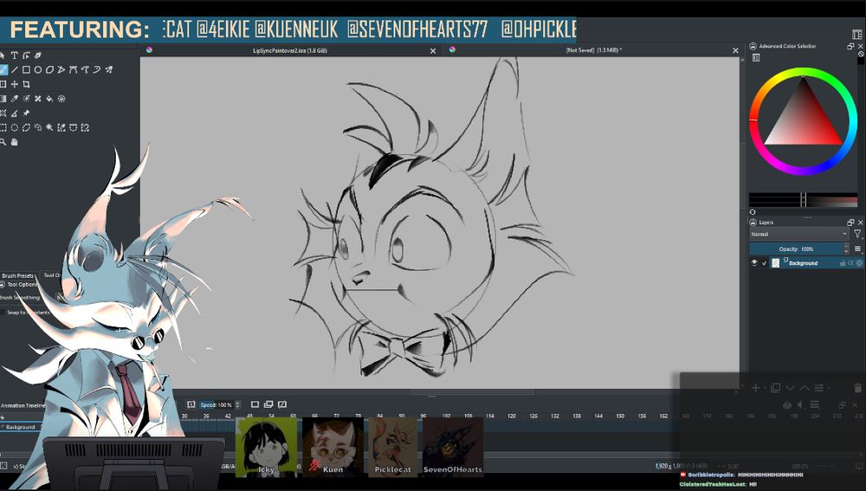Image resolution: width=866 pixels, height=491 pixels.
Task: Select the Colorize Mask tool
Action: pos(26,99)
